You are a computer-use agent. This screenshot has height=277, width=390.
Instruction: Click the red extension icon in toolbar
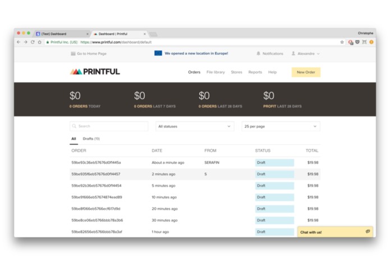(x=351, y=43)
